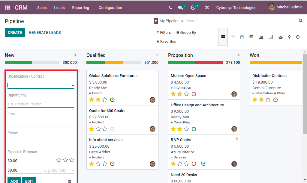Image resolution: width=307 pixels, height=183 pixels.
Task: Remove the My Pipeline filter from search
Action: tap(182, 21)
